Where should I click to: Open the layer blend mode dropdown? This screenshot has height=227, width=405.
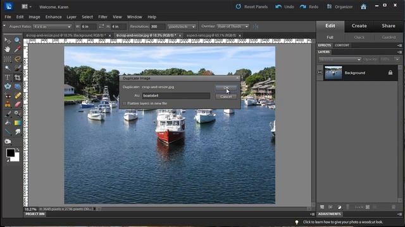coord(340,59)
